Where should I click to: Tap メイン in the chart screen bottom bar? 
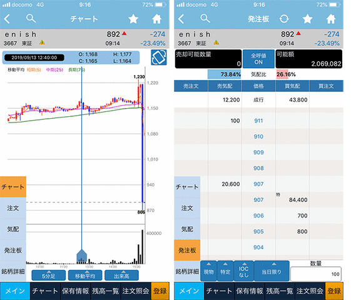pyautogui.click(x=15, y=291)
